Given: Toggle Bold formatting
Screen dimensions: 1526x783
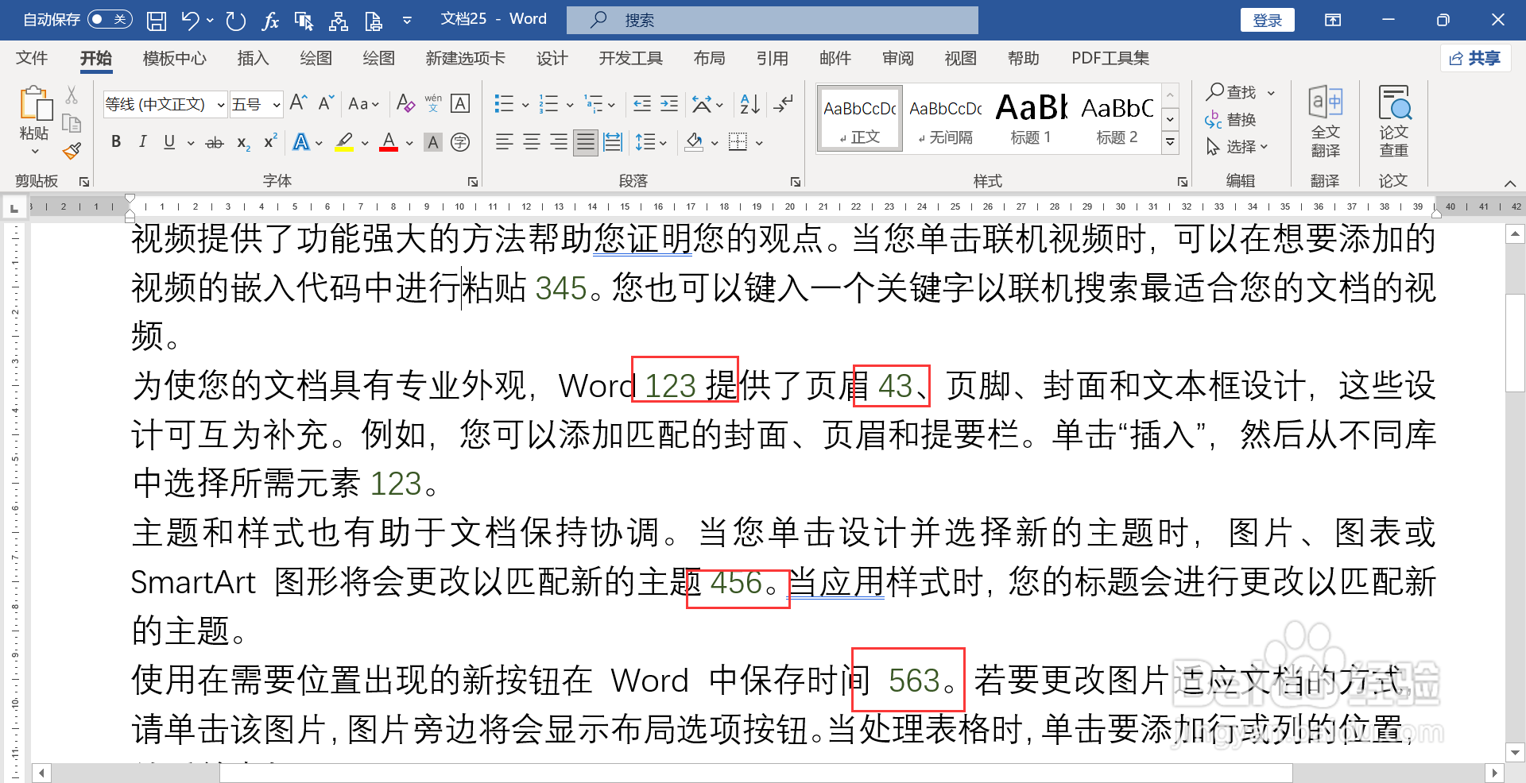Looking at the screenshot, I should tap(116, 142).
